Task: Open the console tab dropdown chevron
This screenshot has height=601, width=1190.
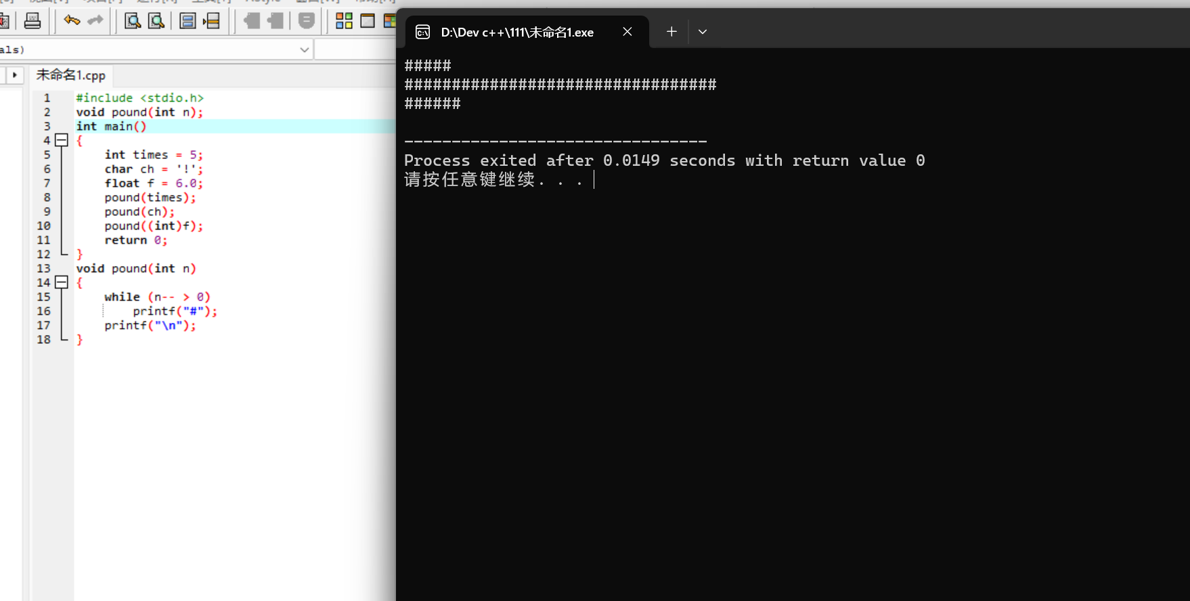Action: click(x=703, y=32)
